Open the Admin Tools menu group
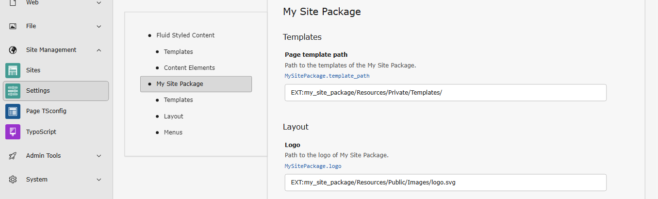 tap(56, 156)
